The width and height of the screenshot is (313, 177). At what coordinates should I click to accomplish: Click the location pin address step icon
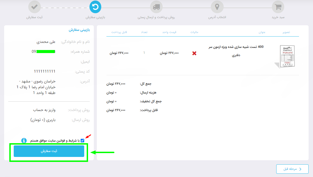click(x=217, y=7)
